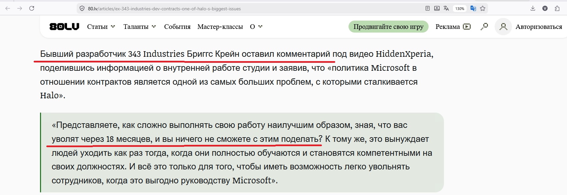Viewport: 567px width, 195px height.
Task: Click the word "HiddenXperia" in the article
Action: pyautogui.click(x=404, y=54)
